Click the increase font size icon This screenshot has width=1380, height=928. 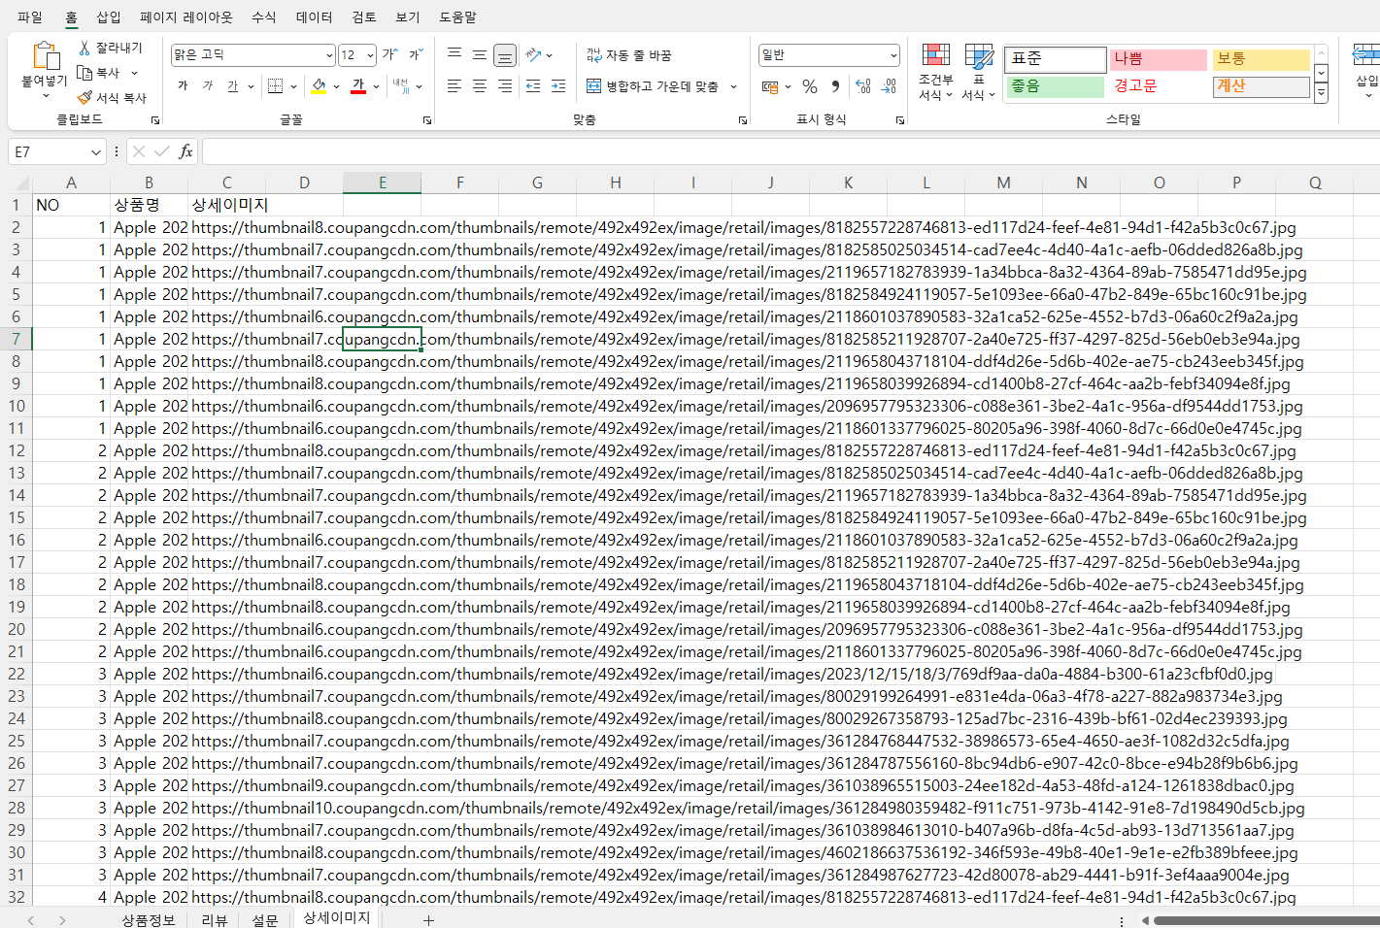coord(389,55)
